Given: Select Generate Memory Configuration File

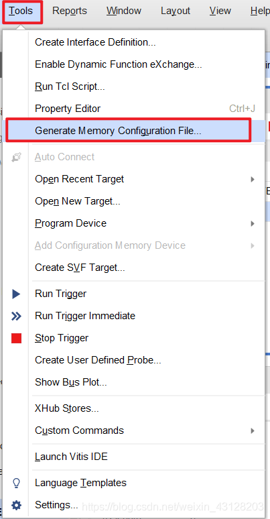Looking at the screenshot, I should pyautogui.click(x=129, y=131).
